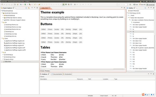
Task: Click the editor horizontal scrollbar
Action: 82,69
